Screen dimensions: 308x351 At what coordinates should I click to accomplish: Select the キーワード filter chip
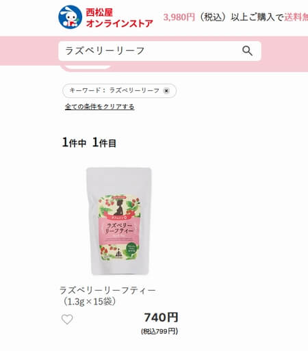[119, 91]
